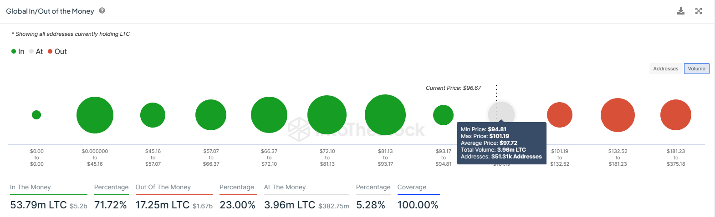This screenshot has width=715, height=217.
Task: Select the red $181.23 to $375.18 bubble
Action: [676, 115]
